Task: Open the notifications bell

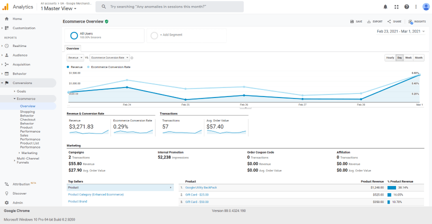Action: tap(385, 7)
